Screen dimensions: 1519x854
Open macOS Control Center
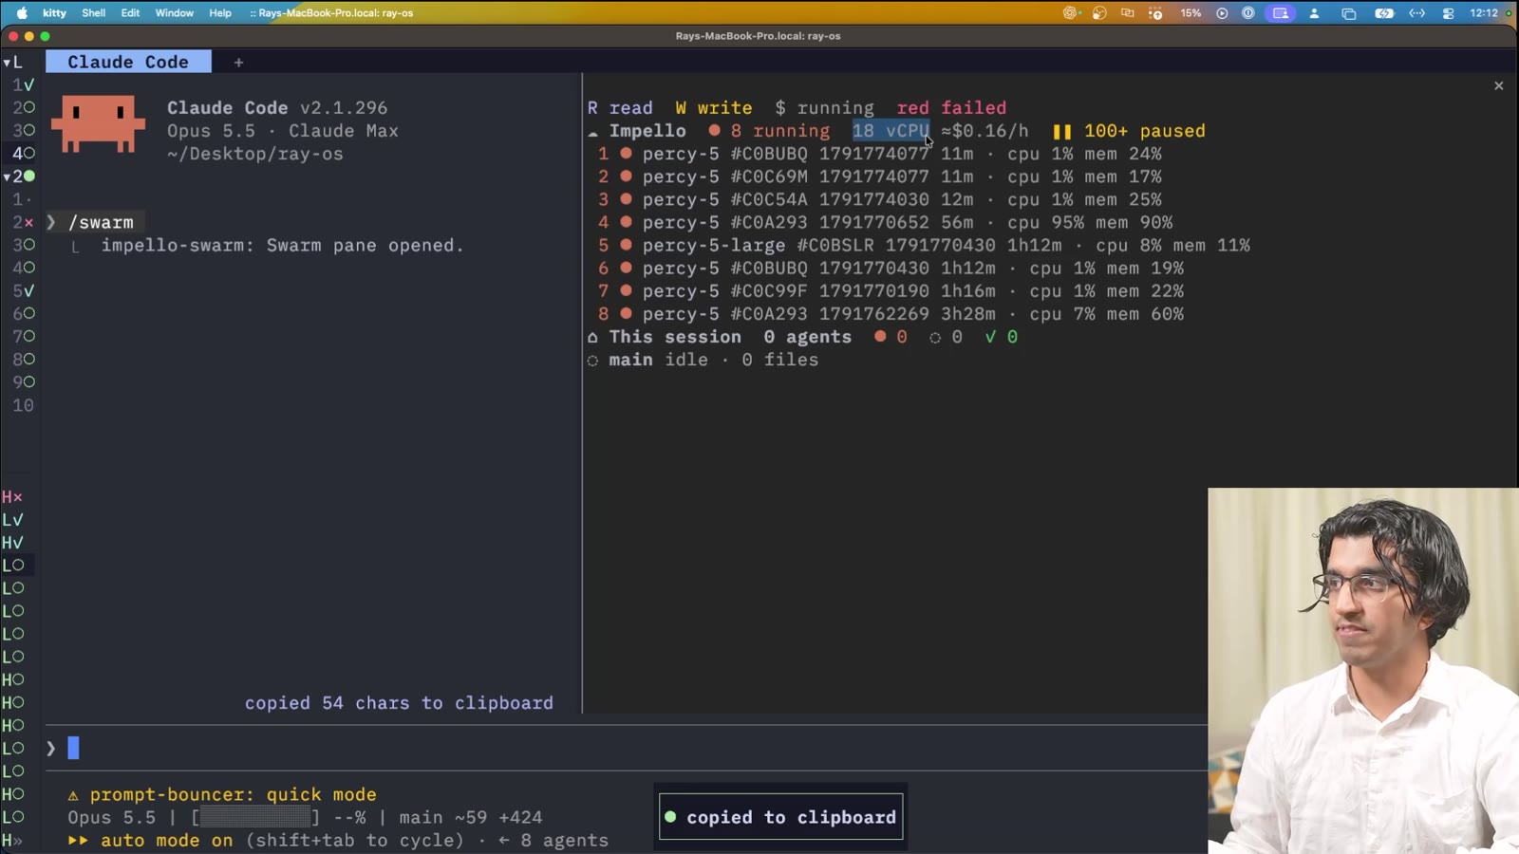(1448, 13)
